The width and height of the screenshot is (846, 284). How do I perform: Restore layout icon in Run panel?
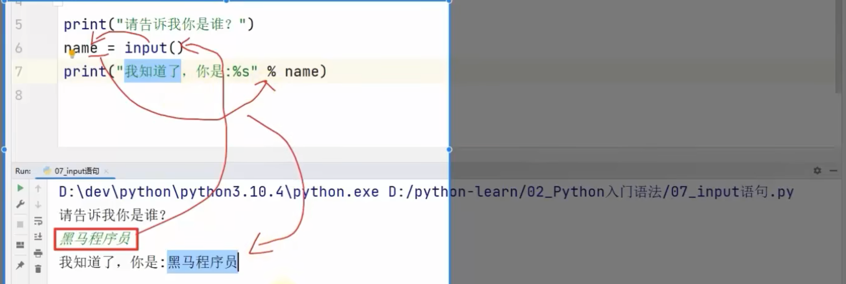[x=20, y=245]
